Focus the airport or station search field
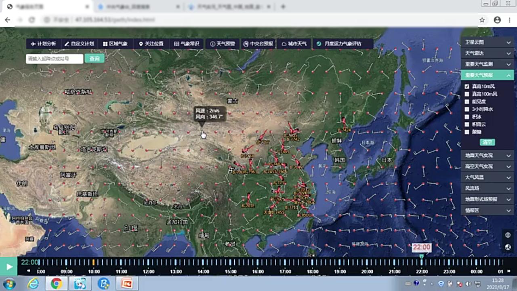Screen dimensions: 517x291 (x=55, y=59)
